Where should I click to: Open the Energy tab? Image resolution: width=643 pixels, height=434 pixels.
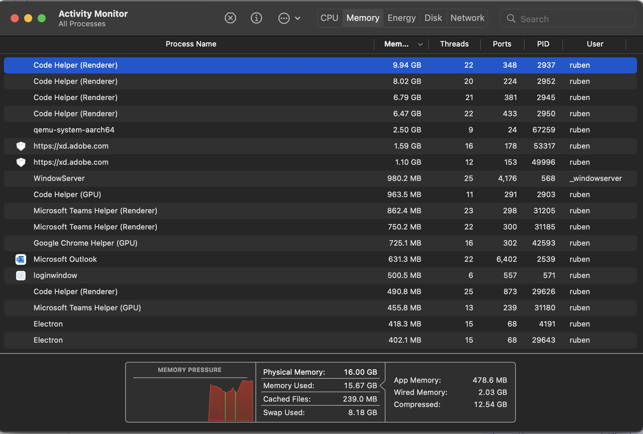(x=401, y=18)
